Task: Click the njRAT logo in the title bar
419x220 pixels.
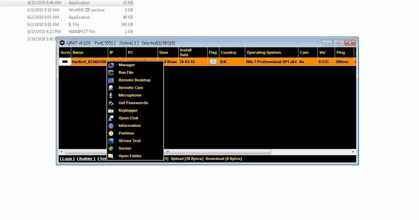Action: click(x=62, y=43)
